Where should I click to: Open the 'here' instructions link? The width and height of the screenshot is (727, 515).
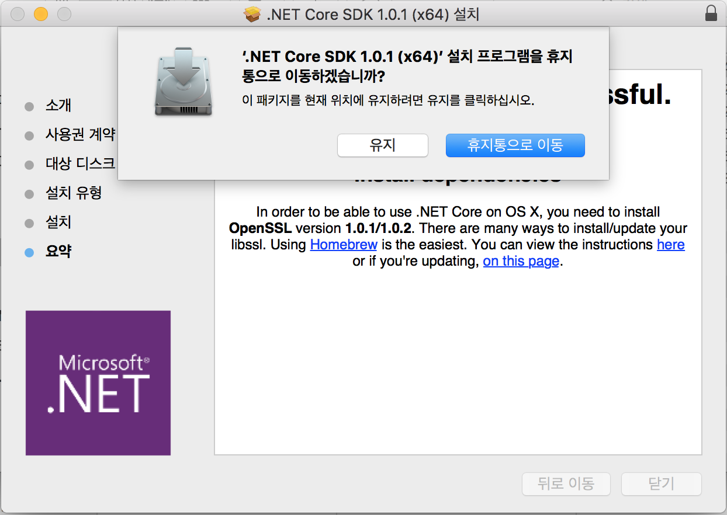[671, 244]
